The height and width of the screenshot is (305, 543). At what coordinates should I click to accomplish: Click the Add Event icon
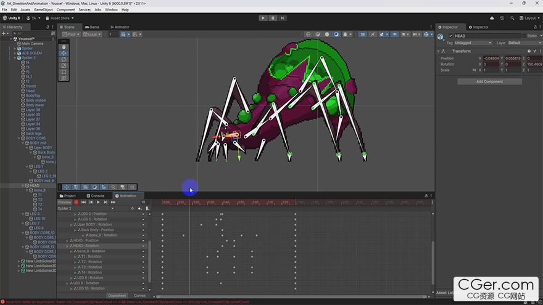tap(147, 208)
